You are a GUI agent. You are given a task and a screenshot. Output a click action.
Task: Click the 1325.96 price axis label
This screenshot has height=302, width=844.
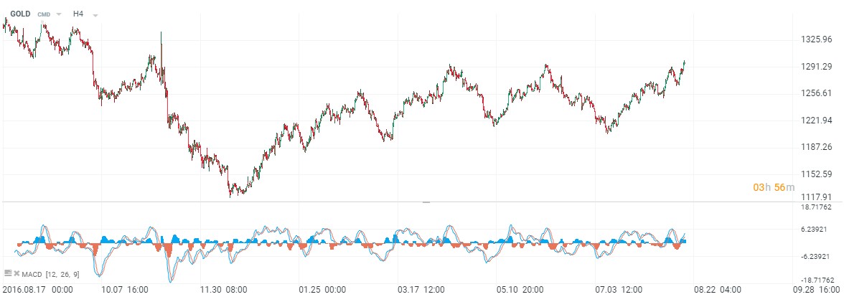pyautogui.click(x=815, y=39)
